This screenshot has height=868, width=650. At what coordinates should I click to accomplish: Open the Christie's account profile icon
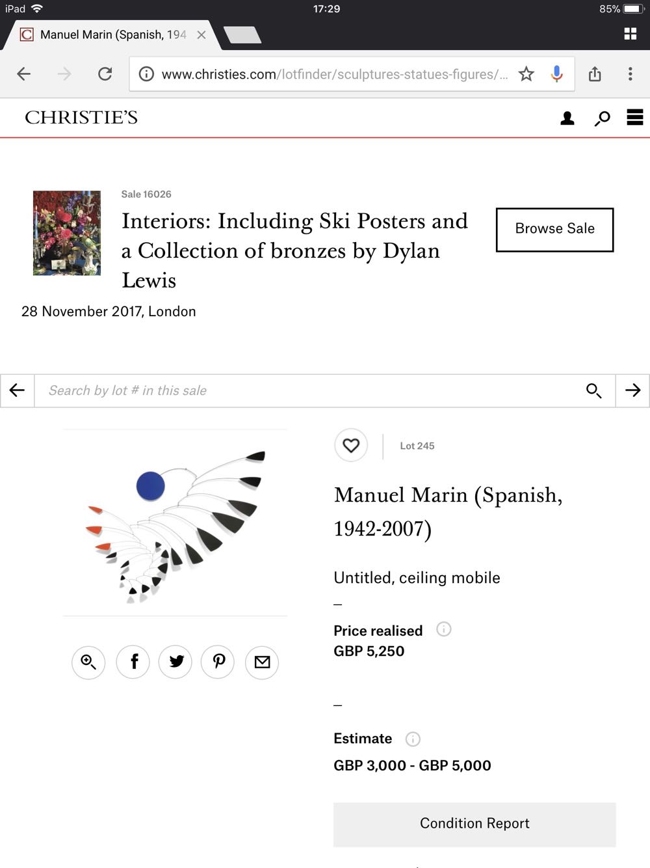click(x=567, y=118)
